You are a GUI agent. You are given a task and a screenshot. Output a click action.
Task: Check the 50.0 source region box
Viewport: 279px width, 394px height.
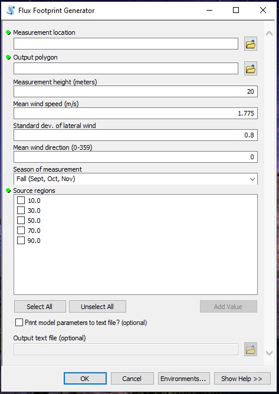21,221
